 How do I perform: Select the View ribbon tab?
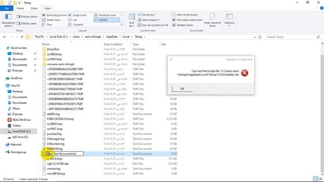pos(47,8)
